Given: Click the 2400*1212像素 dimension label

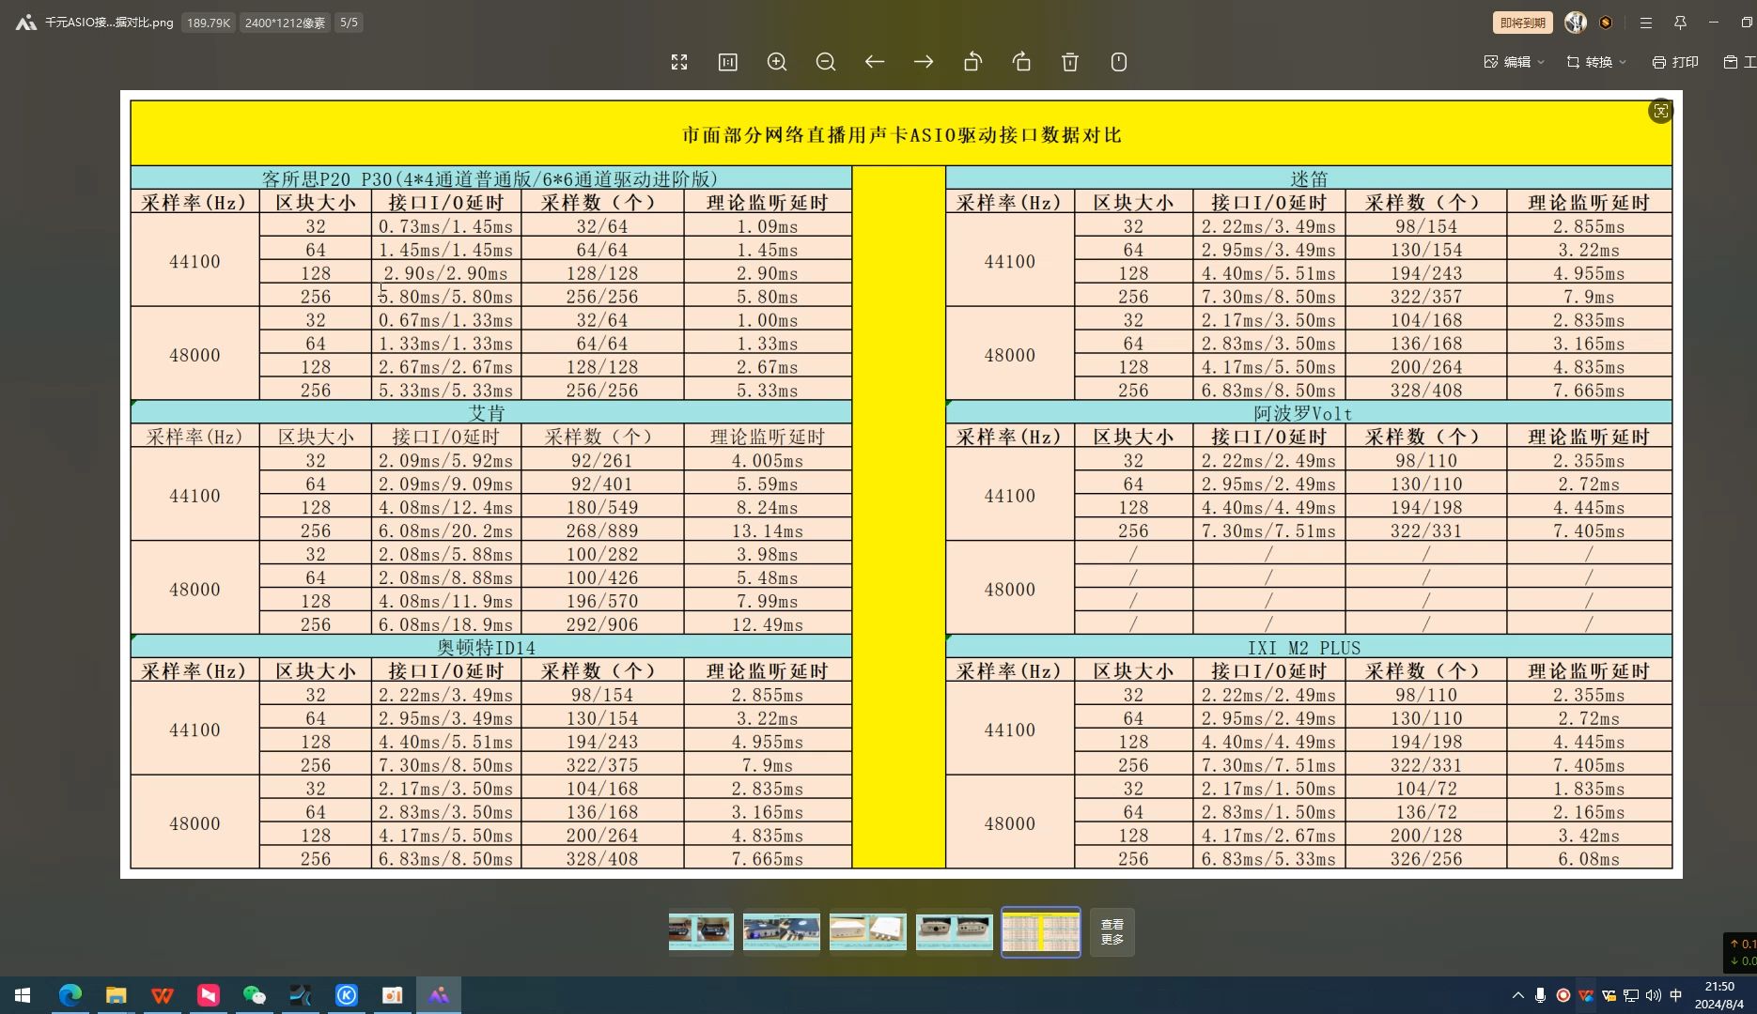Looking at the screenshot, I should [285, 23].
